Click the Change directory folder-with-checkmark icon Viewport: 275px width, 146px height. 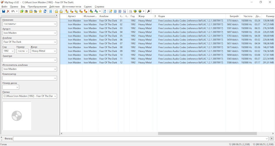(21, 11)
